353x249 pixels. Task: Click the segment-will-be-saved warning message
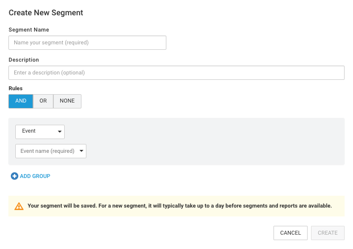point(180,206)
